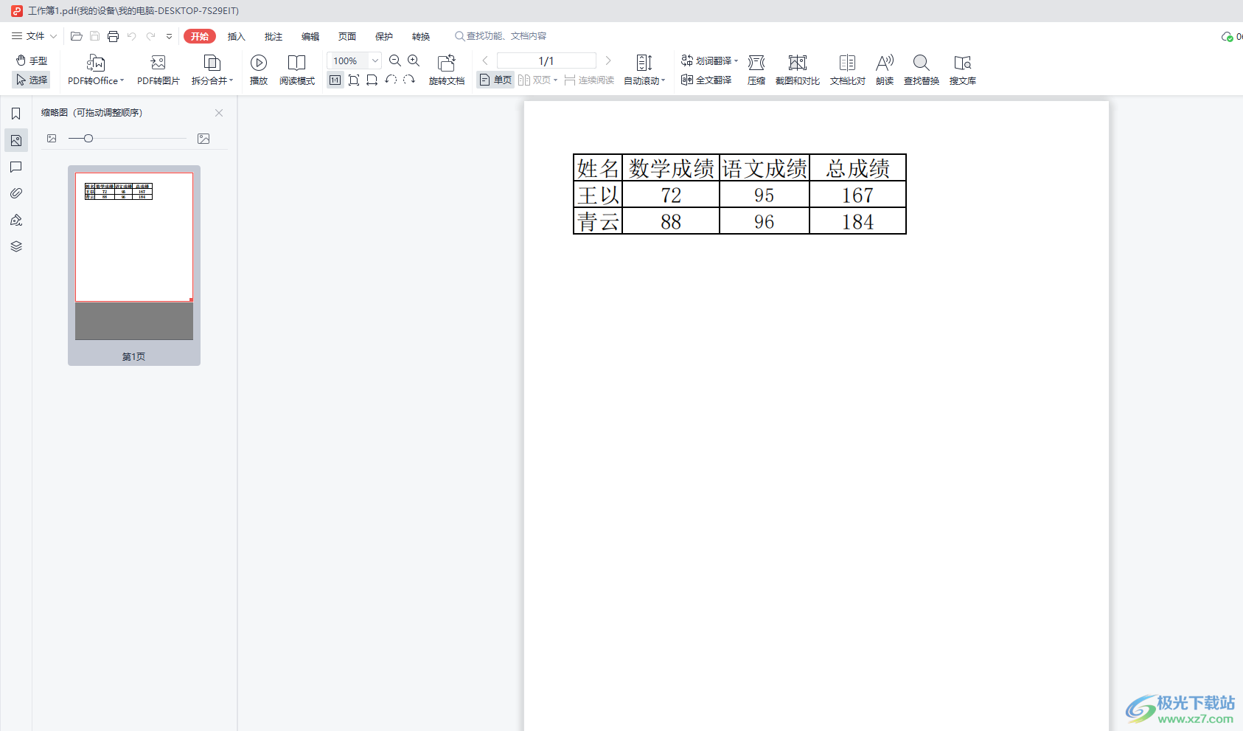
Task: Click the undo arrow icon
Action: tap(131, 36)
